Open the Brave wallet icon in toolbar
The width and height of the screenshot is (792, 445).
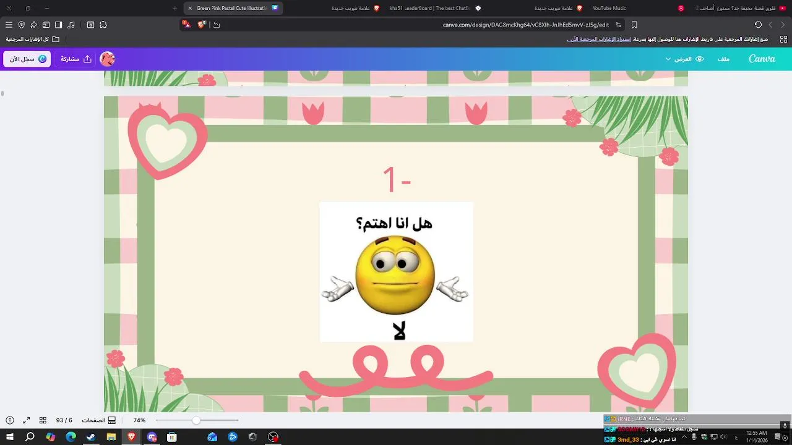click(x=46, y=25)
